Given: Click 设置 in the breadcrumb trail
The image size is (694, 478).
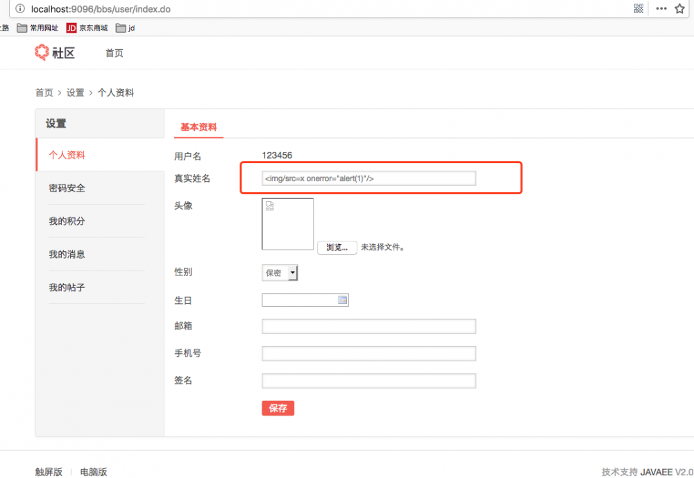Looking at the screenshot, I should [x=75, y=92].
